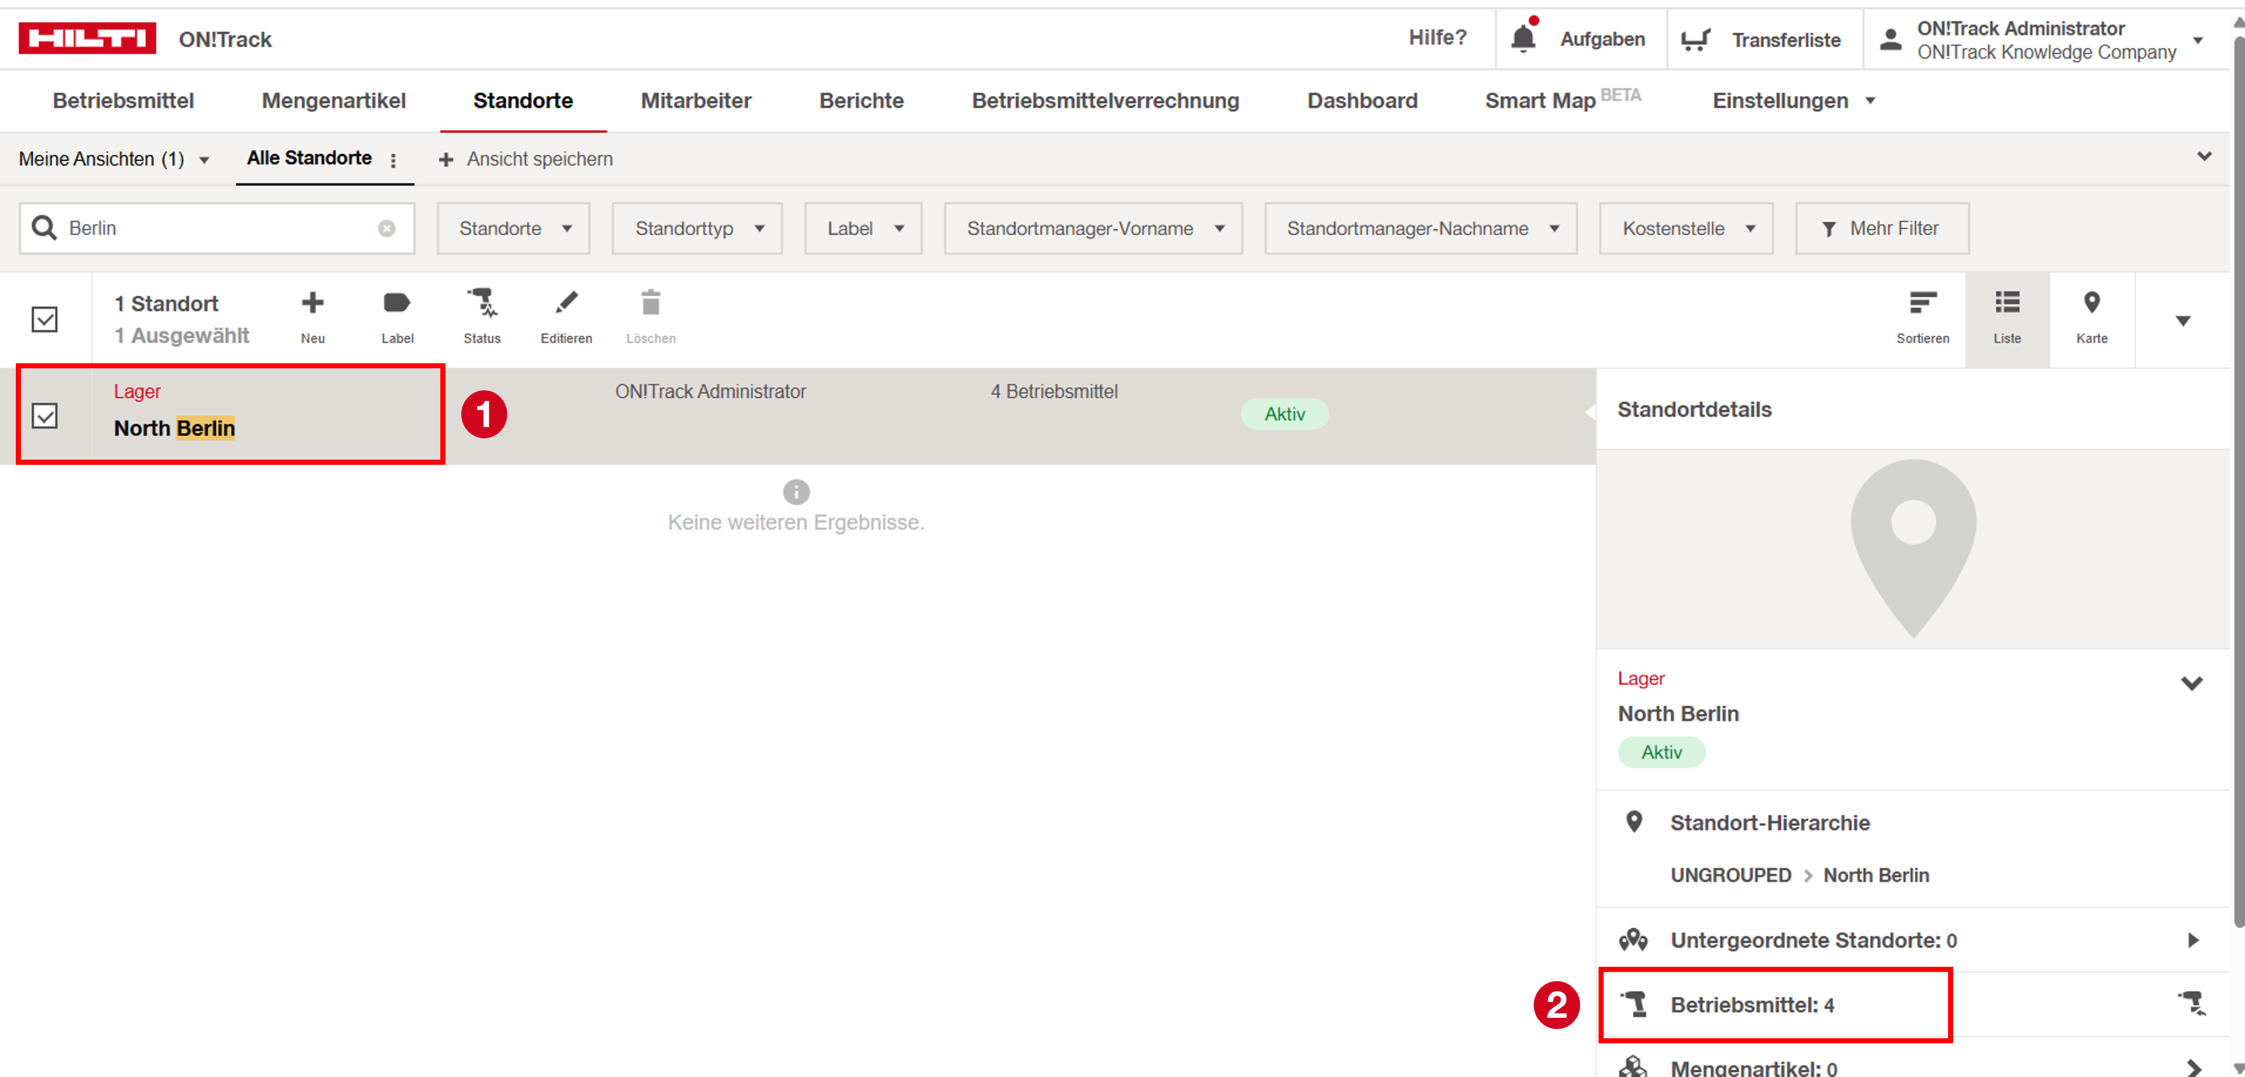Click the Status tool icon
The image size is (2245, 1077).
click(x=482, y=303)
